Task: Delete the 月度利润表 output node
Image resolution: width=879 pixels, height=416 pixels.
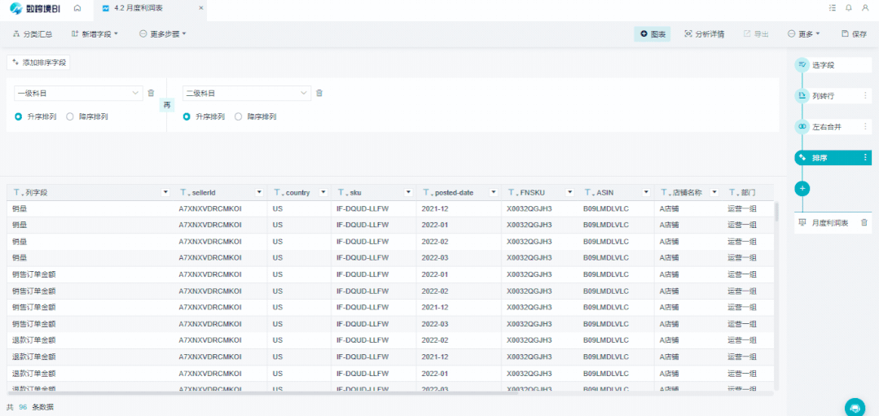Action: coord(864,223)
